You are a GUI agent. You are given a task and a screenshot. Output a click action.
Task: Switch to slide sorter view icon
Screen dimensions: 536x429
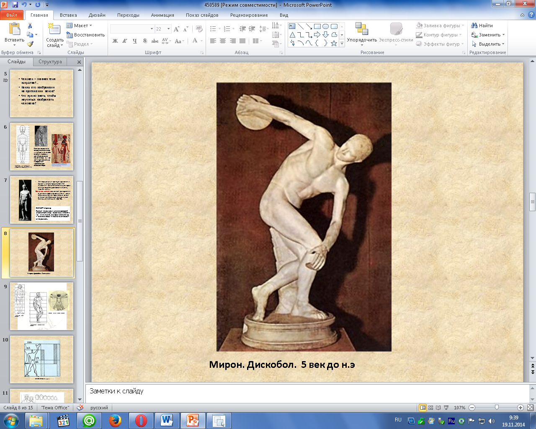pos(430,408)
